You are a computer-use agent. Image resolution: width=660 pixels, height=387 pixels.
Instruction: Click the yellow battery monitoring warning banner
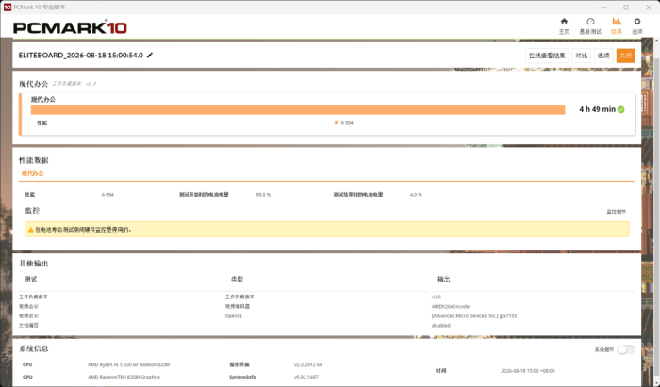(326, 230)
